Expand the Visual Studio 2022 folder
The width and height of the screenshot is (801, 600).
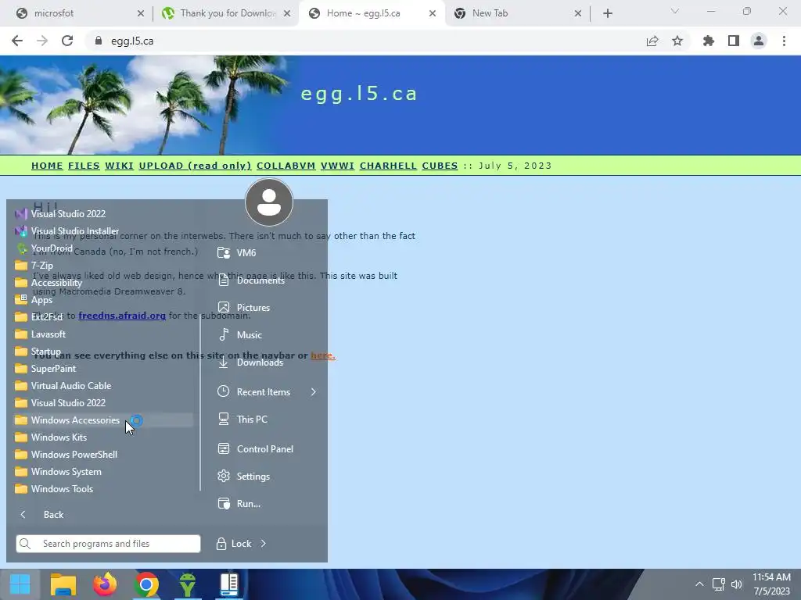coord(103,403)
